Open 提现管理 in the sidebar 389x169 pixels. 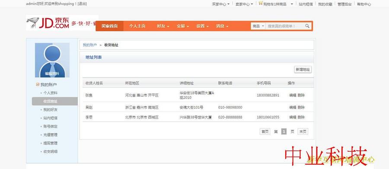pyautogui.click(x=51, y=143)
